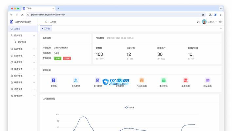Open the settings gear in header

(x=220, y=22)
